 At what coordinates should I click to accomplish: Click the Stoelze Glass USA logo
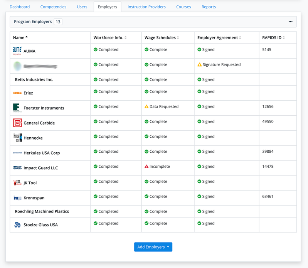[17, 224]
